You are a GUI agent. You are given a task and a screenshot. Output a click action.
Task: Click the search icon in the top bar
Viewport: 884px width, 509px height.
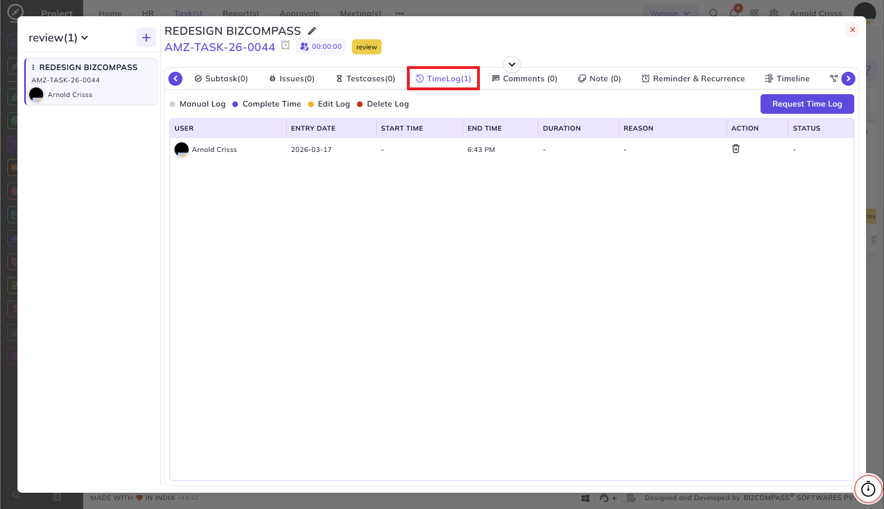[713, 13]
